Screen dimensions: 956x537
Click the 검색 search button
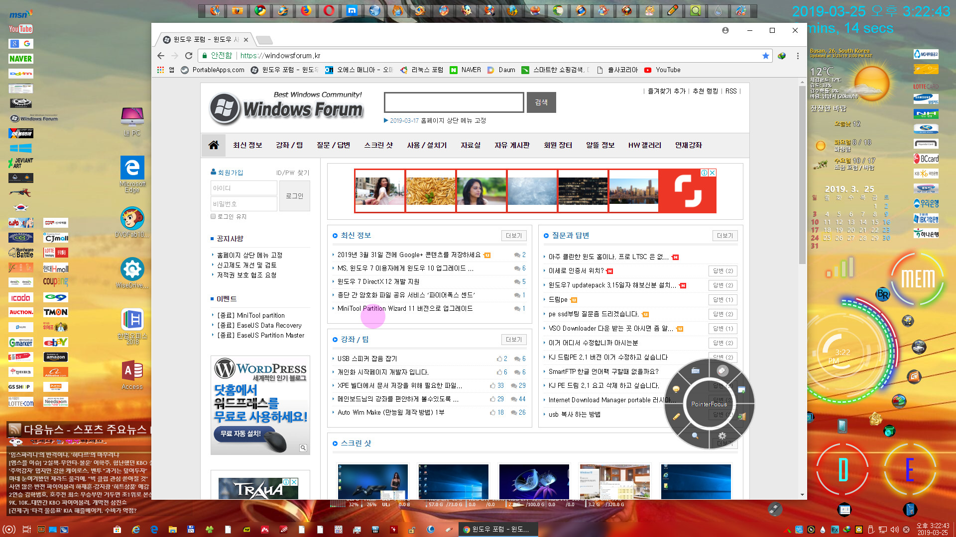[x=541, y=102]
